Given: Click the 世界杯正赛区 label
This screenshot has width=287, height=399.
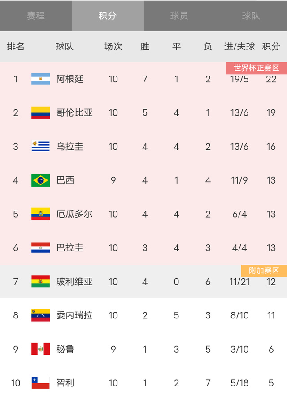Looking at the screenshot, I should 256,67.
